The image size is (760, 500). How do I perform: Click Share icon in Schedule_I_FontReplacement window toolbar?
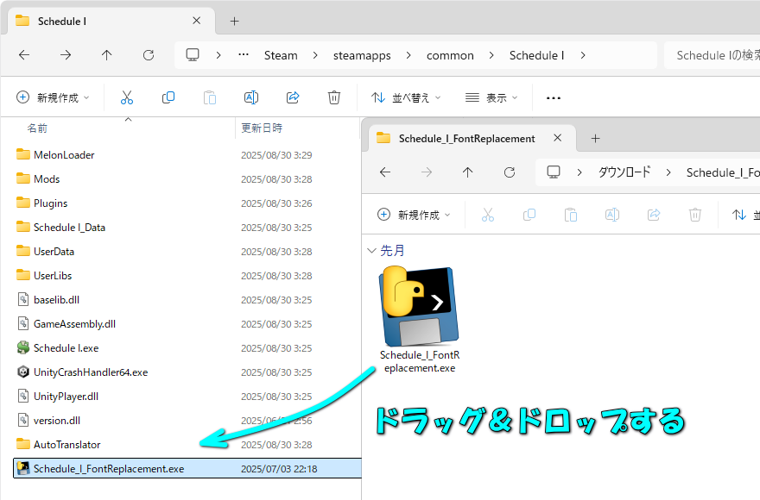654,215
